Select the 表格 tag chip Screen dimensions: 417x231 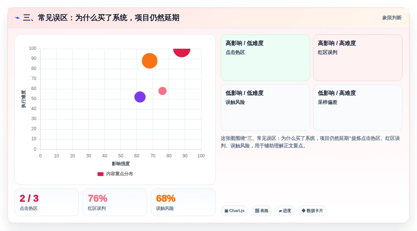(262, 211)
